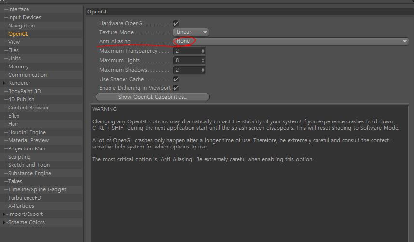Select the Content Browser category
This screenshot has height=242, width=414.
28,108
